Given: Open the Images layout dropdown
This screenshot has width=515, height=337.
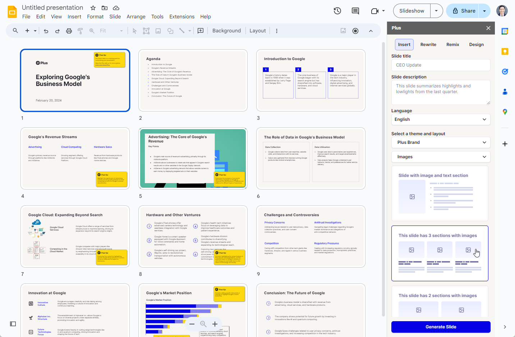Looking at the screenshot, I should point(441,157).
